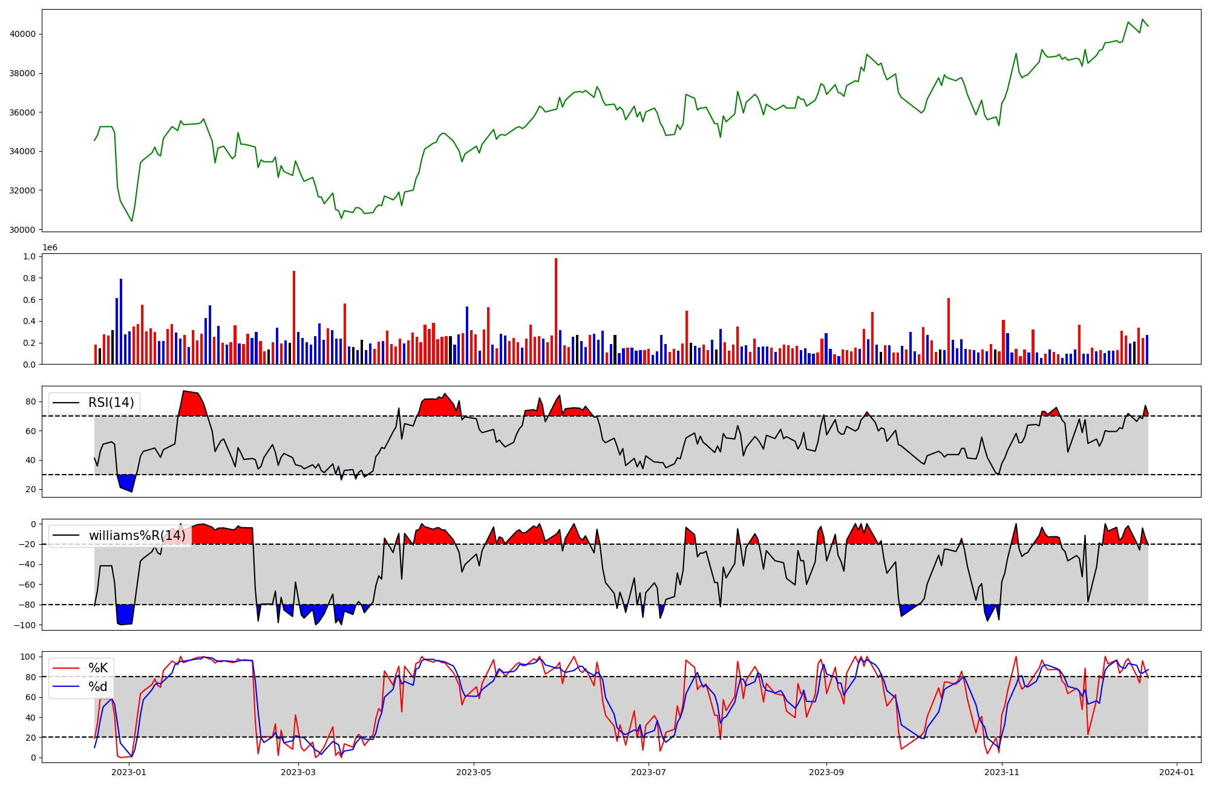Click the blue %d legend line sample
1210x786 pixels.
(x=66, y=687)
